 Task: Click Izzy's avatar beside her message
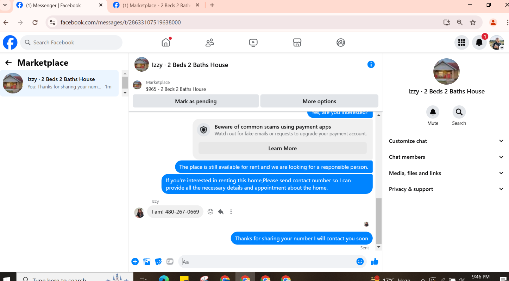[139, 213]
